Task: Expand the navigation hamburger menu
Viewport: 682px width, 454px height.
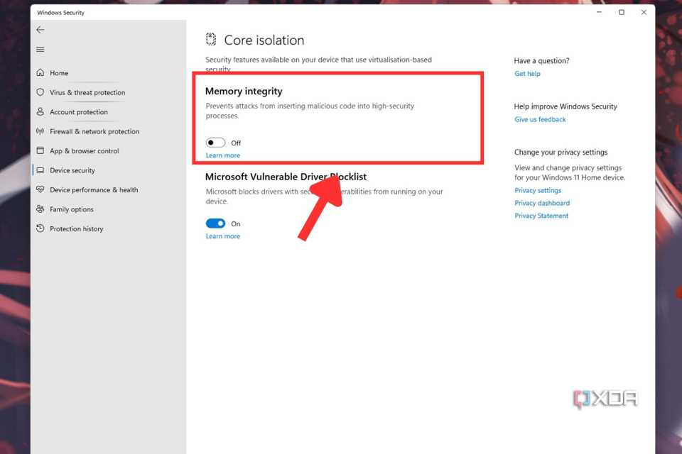Action: point(40,49)
